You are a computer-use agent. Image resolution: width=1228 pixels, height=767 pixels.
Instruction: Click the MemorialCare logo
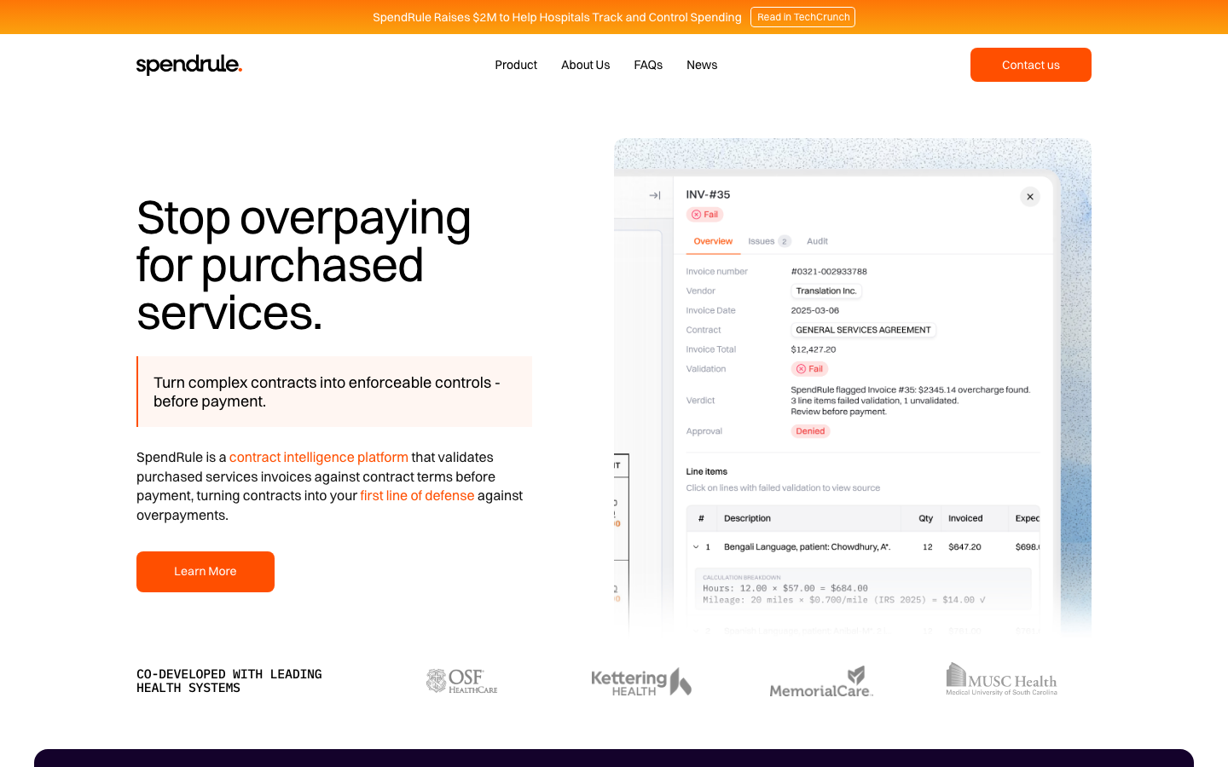tap(821, 682)
